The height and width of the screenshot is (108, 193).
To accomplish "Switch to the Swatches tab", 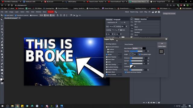I will tap(144, 19).
